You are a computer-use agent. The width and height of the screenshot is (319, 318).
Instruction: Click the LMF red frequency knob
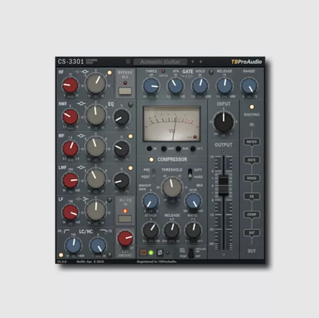70,180
